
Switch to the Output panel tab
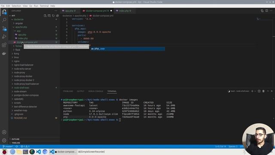click(81, 91)
